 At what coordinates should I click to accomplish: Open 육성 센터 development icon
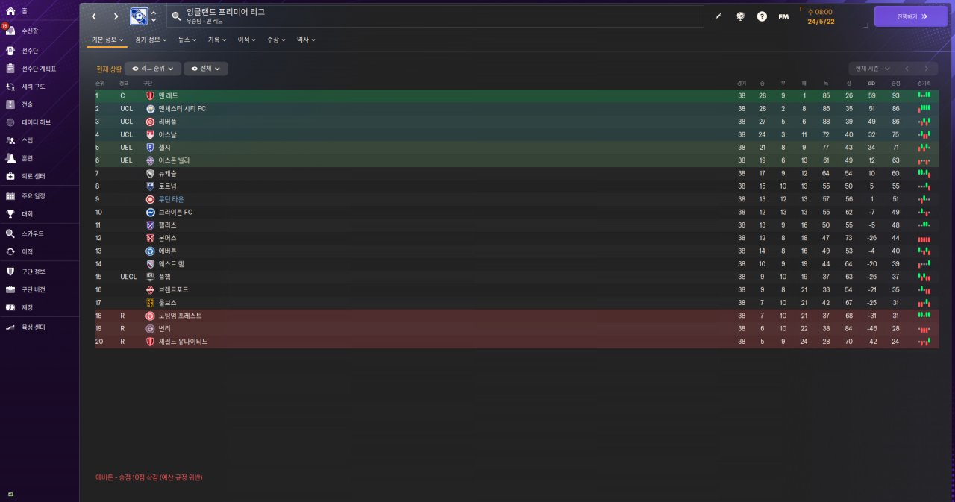[10, 327]
